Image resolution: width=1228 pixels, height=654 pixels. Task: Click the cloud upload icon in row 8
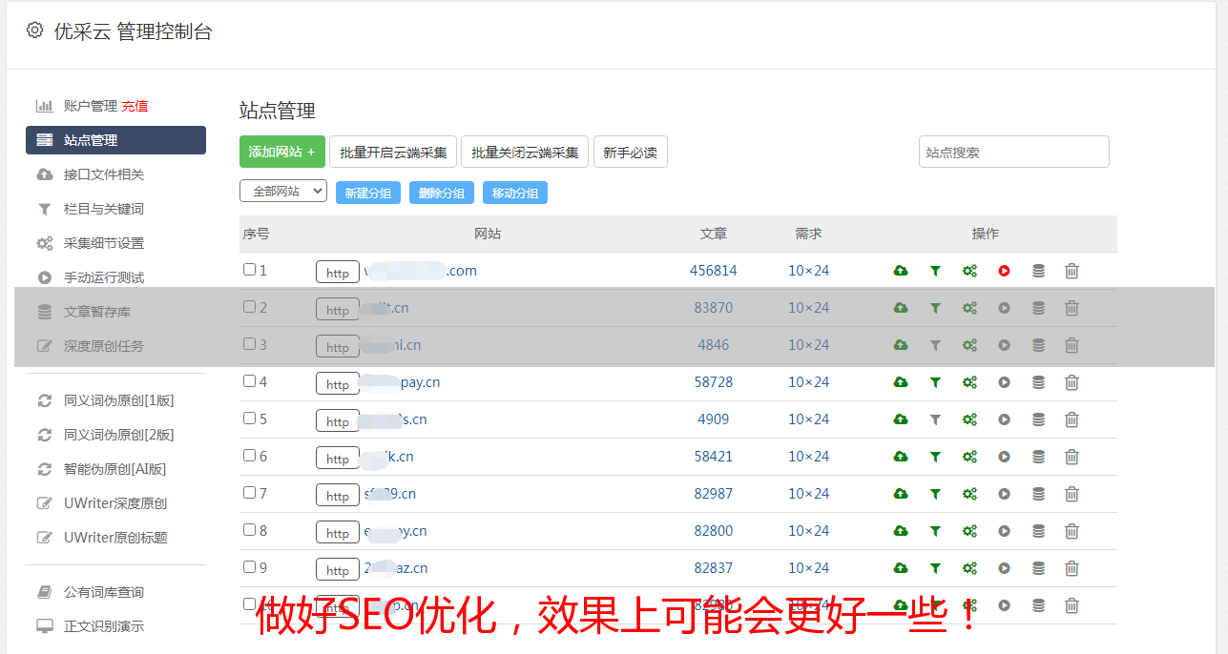click(901, 531)
